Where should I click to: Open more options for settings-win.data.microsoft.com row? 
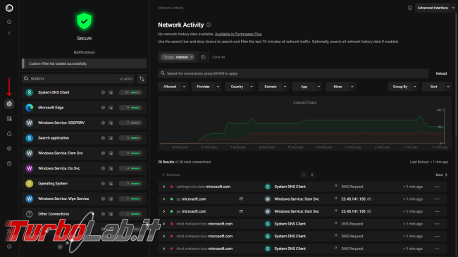(x=437, y=187)
